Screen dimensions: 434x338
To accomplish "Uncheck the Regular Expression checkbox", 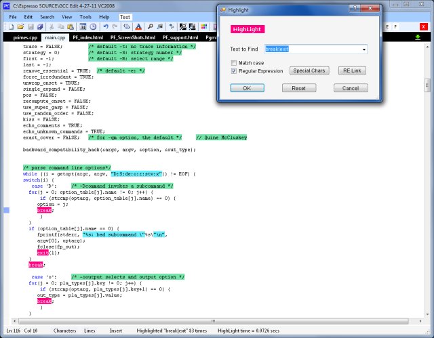I will 235,71.
